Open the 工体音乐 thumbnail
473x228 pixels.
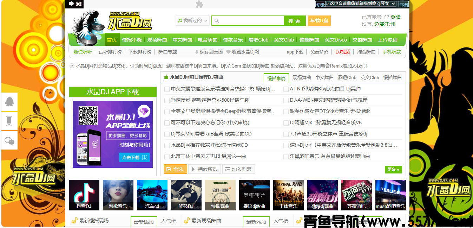click(x=288, y=195)
